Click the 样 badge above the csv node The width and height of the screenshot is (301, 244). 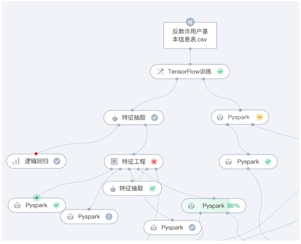190,22
